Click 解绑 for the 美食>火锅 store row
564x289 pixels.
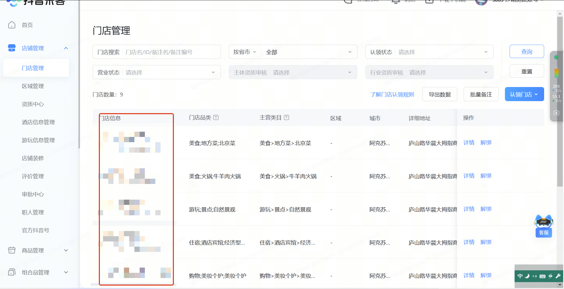click(x=486, y=176)
